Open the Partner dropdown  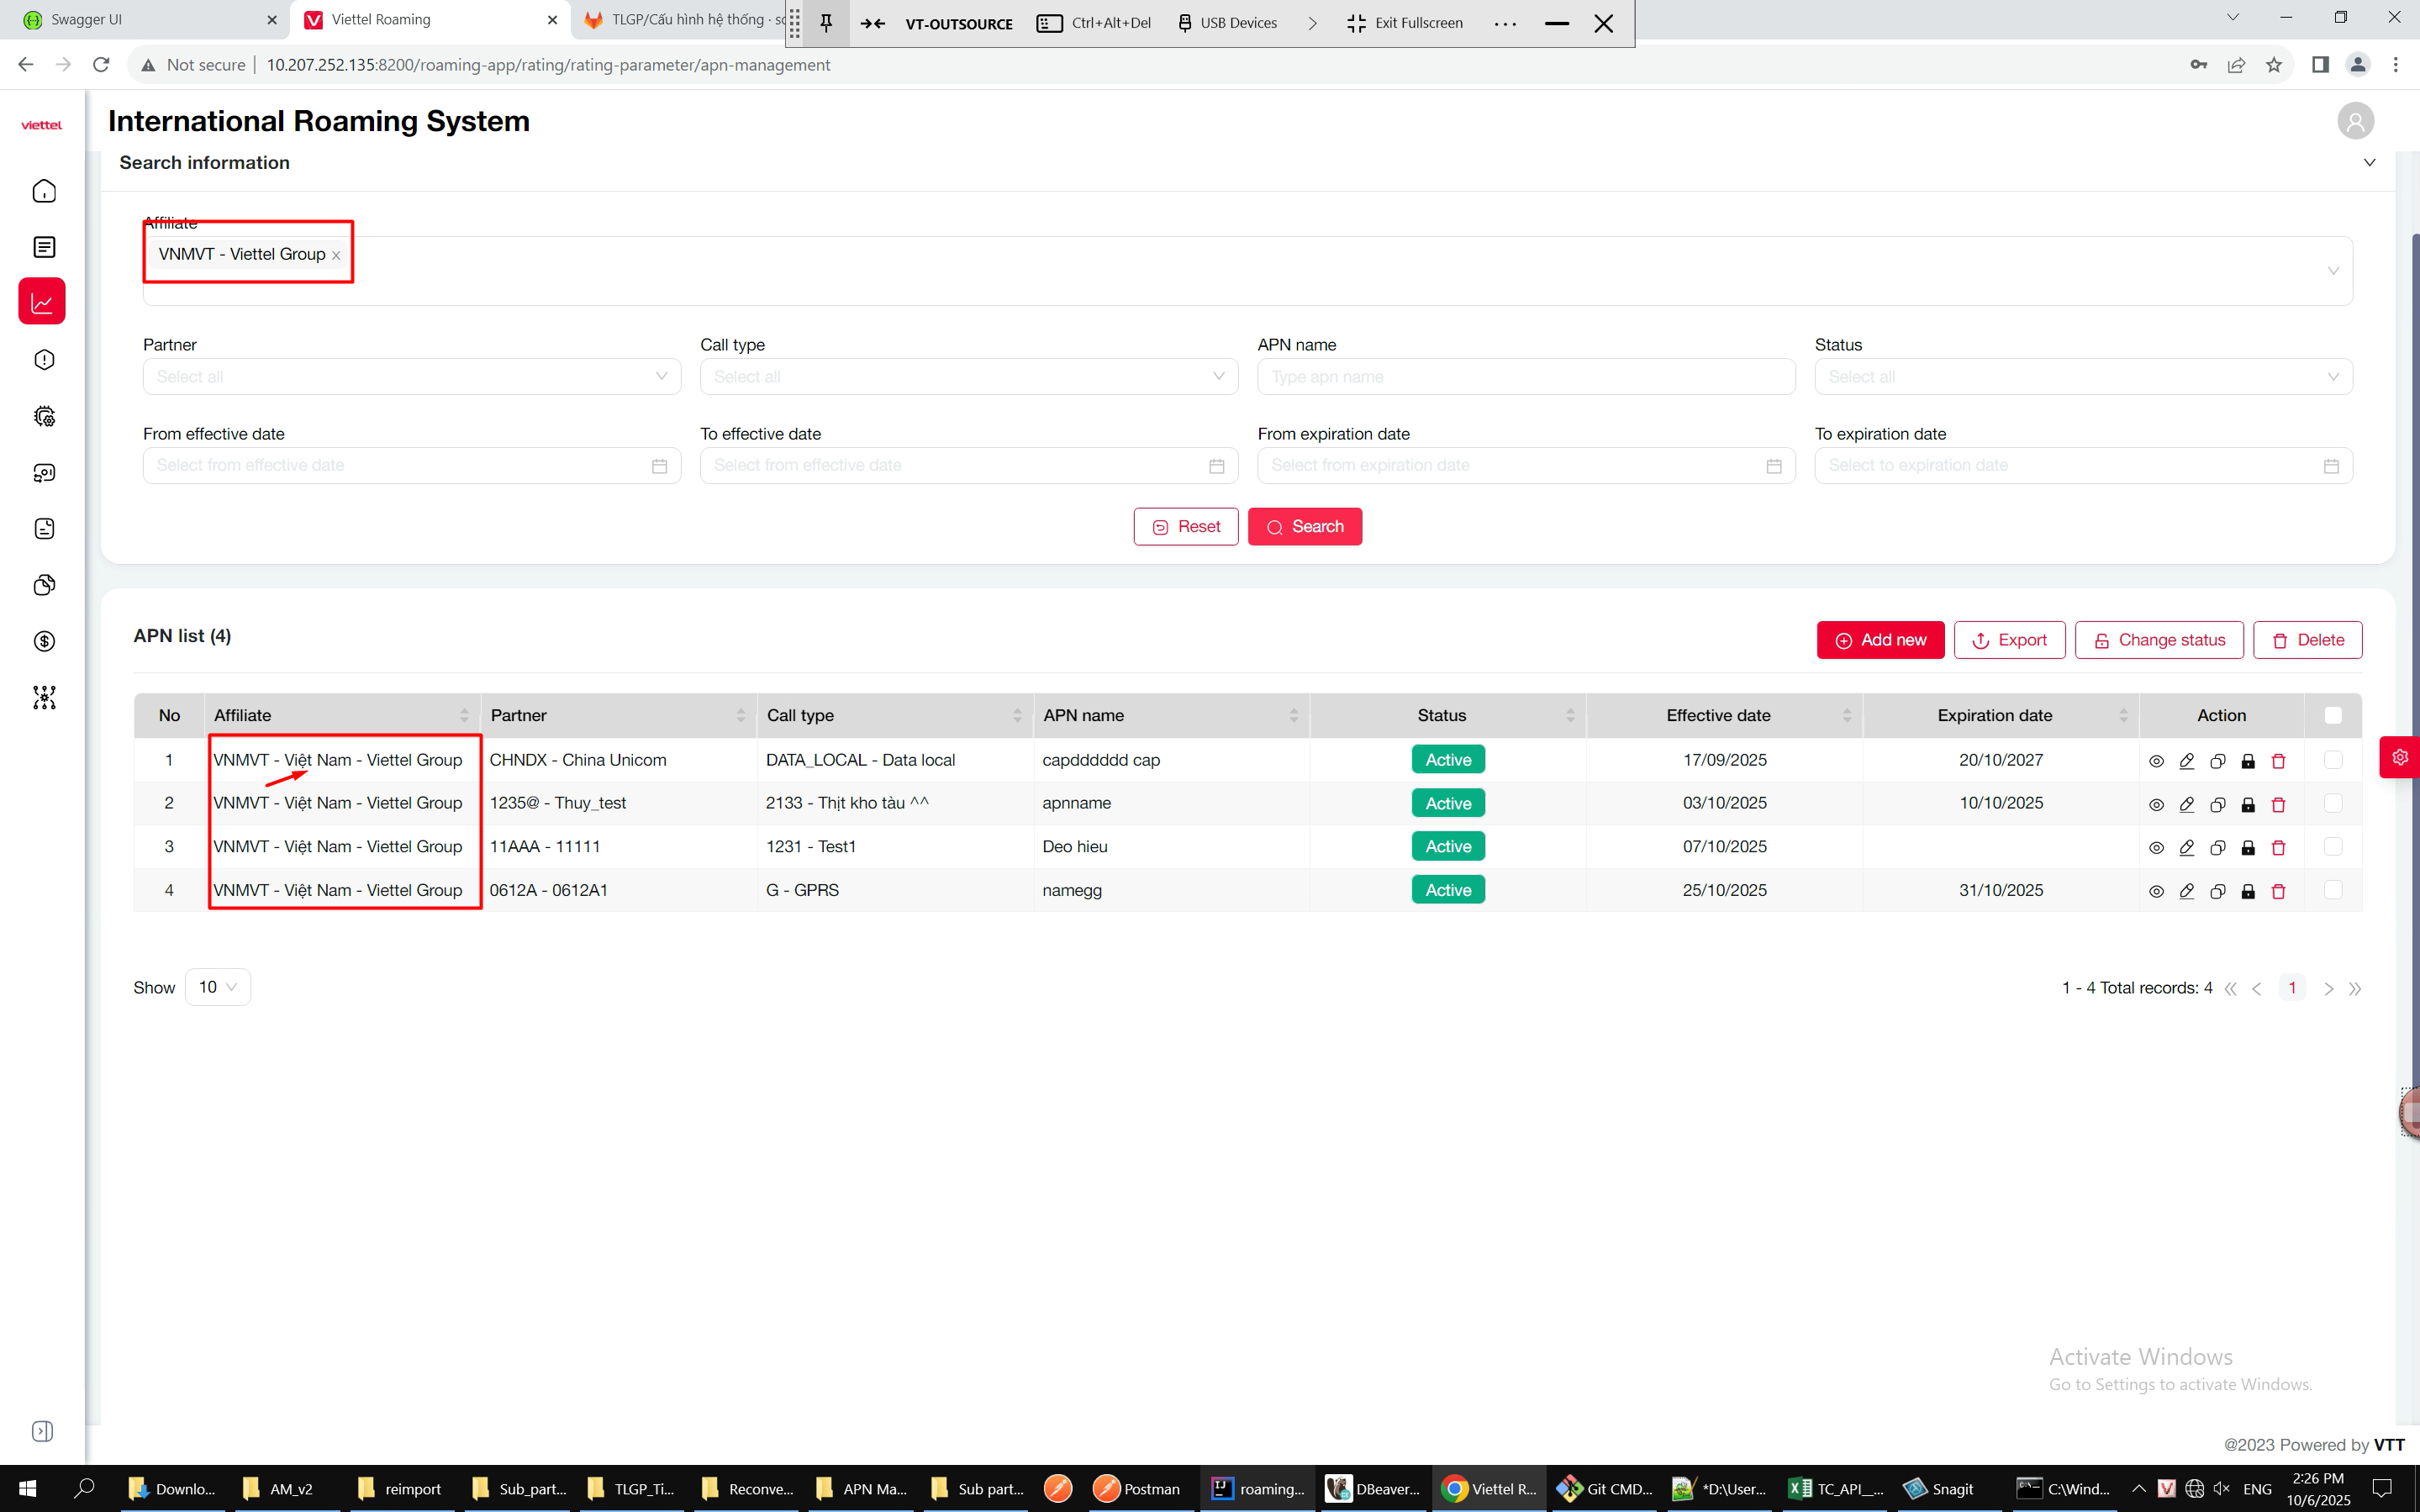[411, 377]
